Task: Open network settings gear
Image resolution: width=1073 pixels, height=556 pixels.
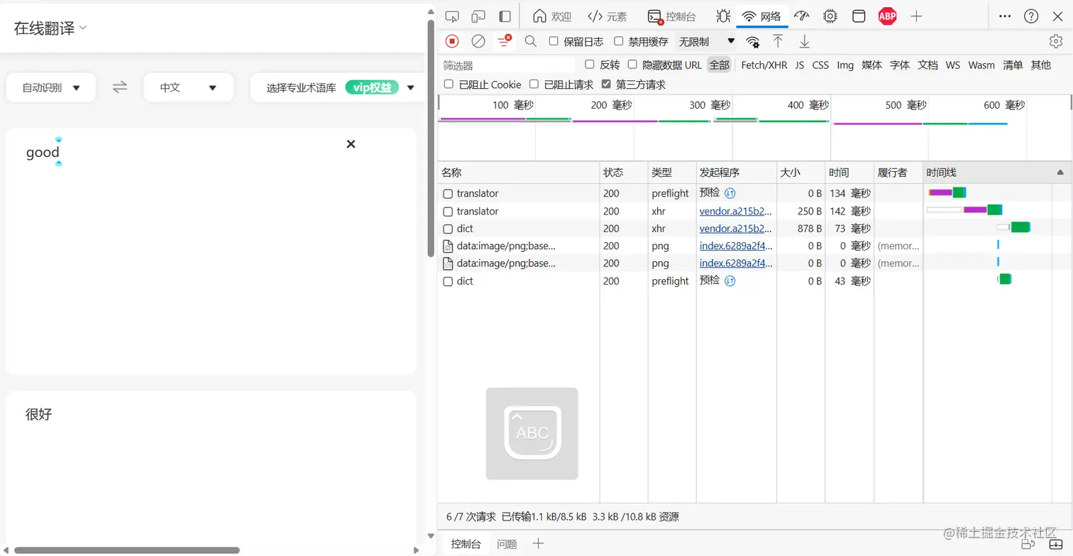Action: tap(1056, 41)
